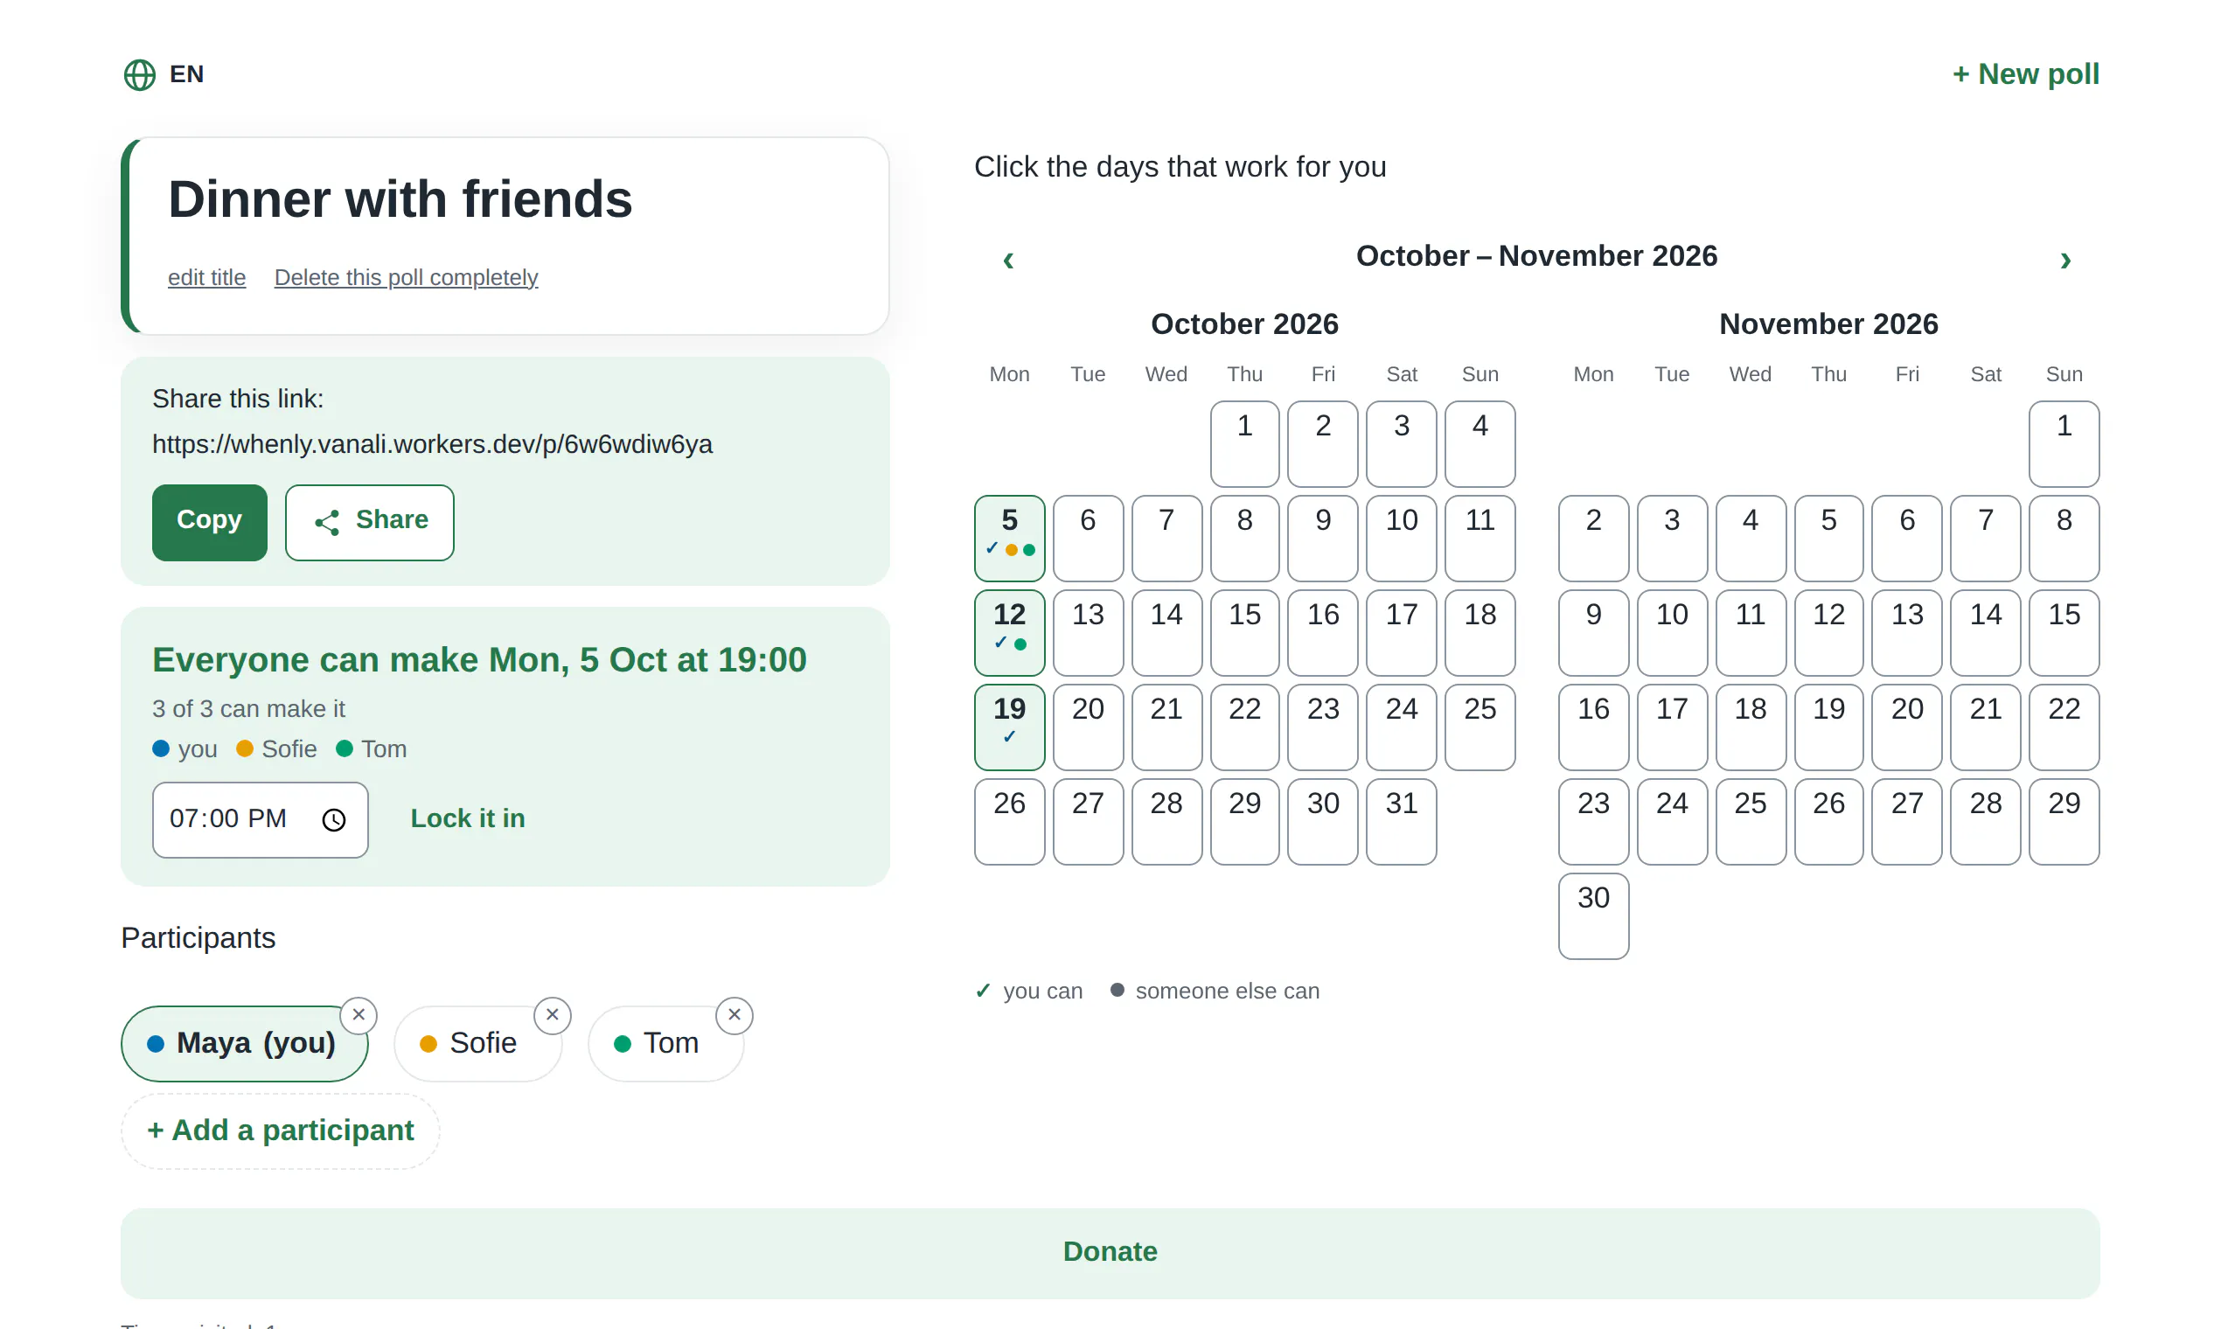Screen dimensions: 2221x1329
Task: Toggle availability on October 12
Action: [x=1009, y=632]
